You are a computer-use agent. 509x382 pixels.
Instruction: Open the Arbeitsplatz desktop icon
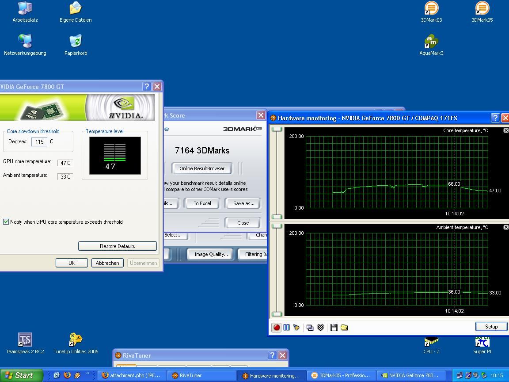pyautogui.click(x=25, y=12)
